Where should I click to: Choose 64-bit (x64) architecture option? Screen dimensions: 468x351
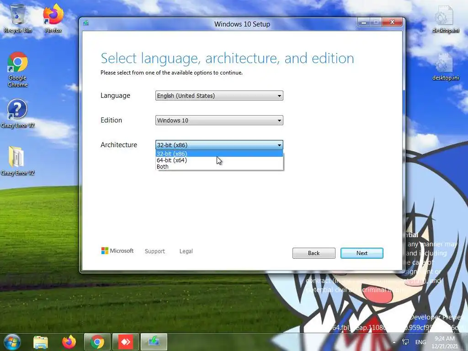(219, 160)
